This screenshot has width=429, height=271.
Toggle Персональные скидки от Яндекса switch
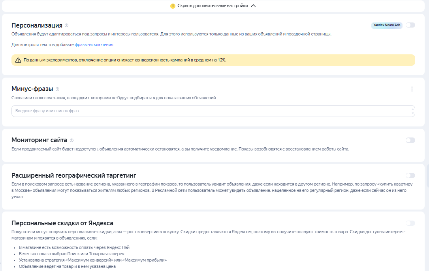pyautogui.click(x=410, y=223)
